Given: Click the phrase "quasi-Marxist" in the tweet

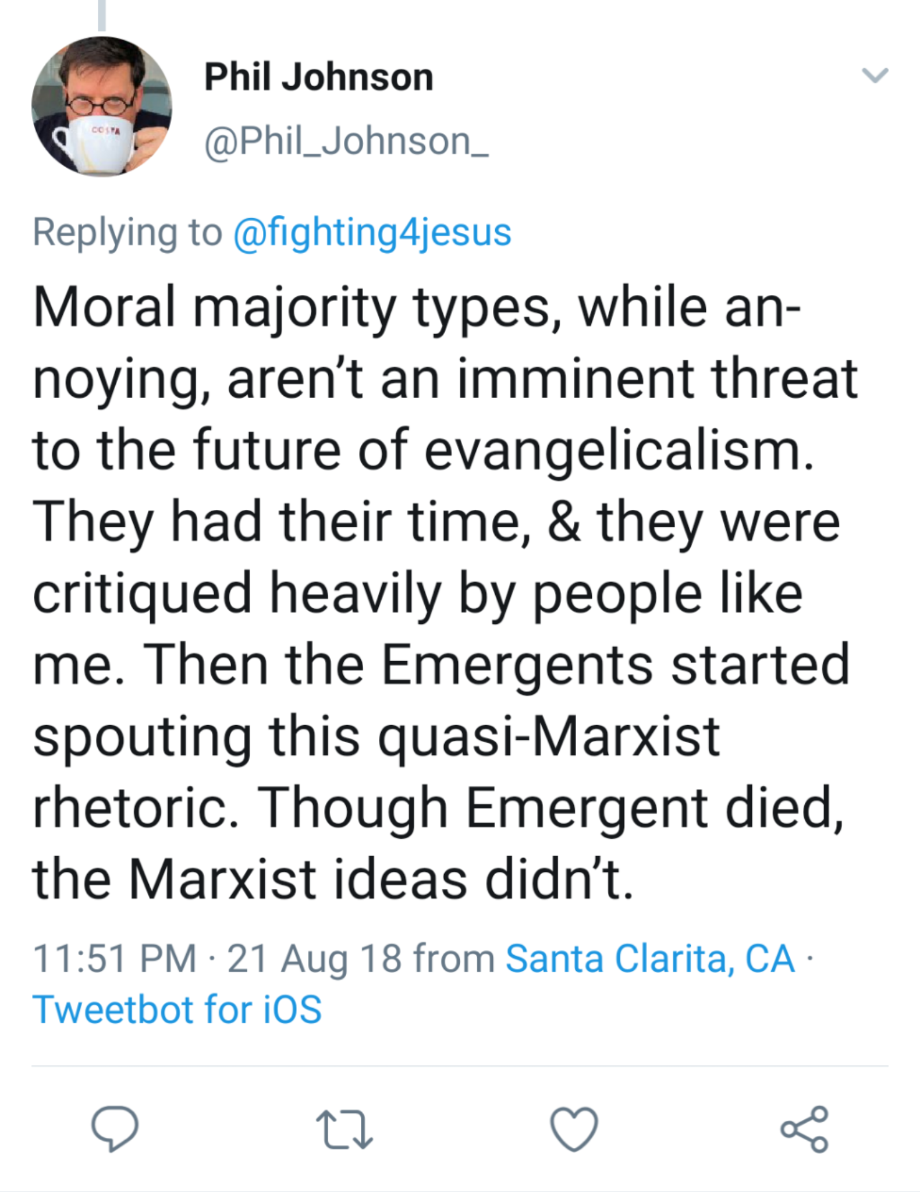Looking at the screenshot, I should pos(549,736).
